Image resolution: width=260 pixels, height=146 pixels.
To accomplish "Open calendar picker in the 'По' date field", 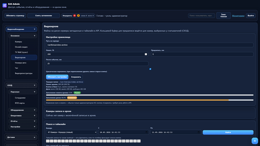I will (x=199, y=132).
